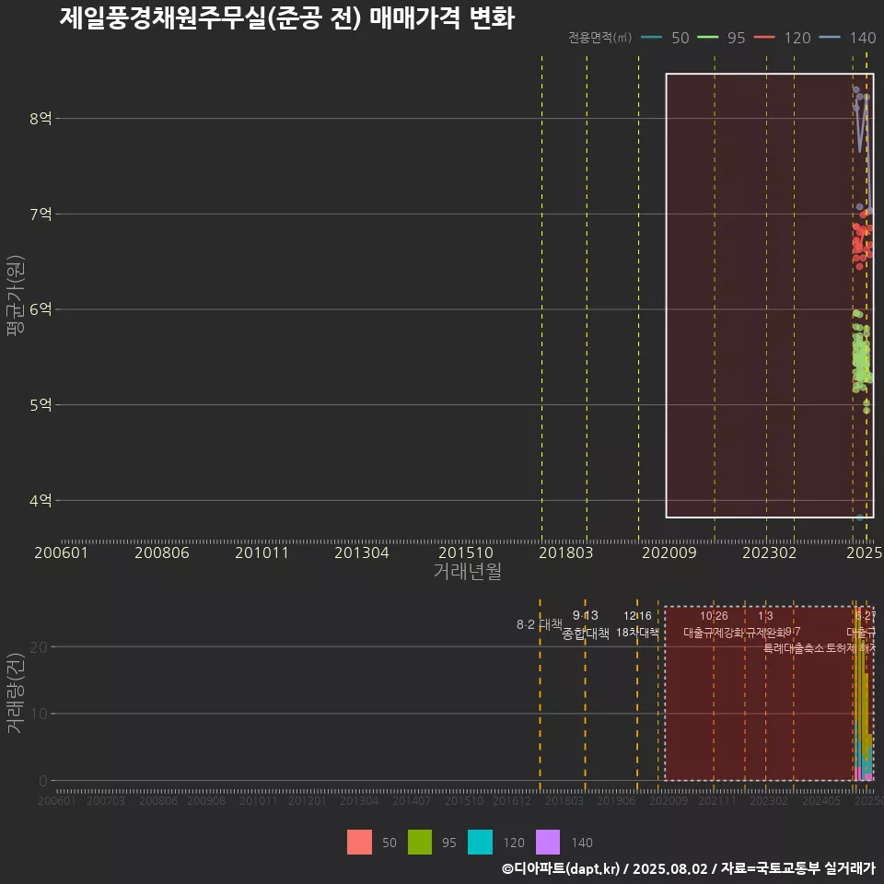Click the 120 label in the bottom bar legend
The width and height of the screenshot is (884, 884).
(514, 843)
